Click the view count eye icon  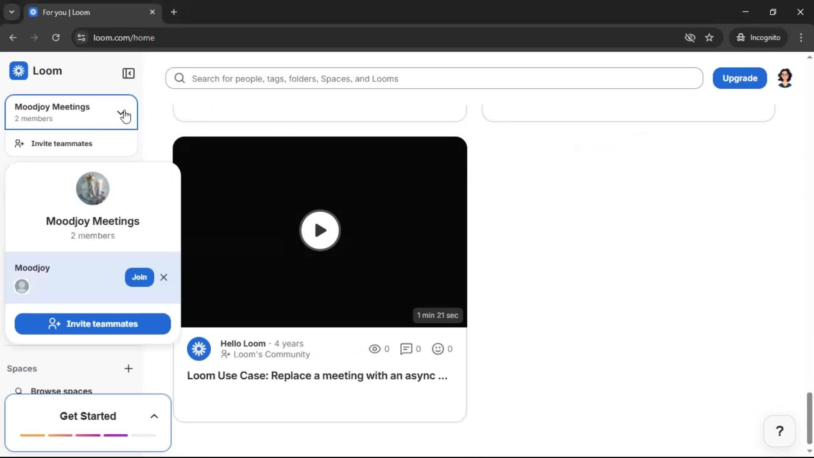point(374,349)
